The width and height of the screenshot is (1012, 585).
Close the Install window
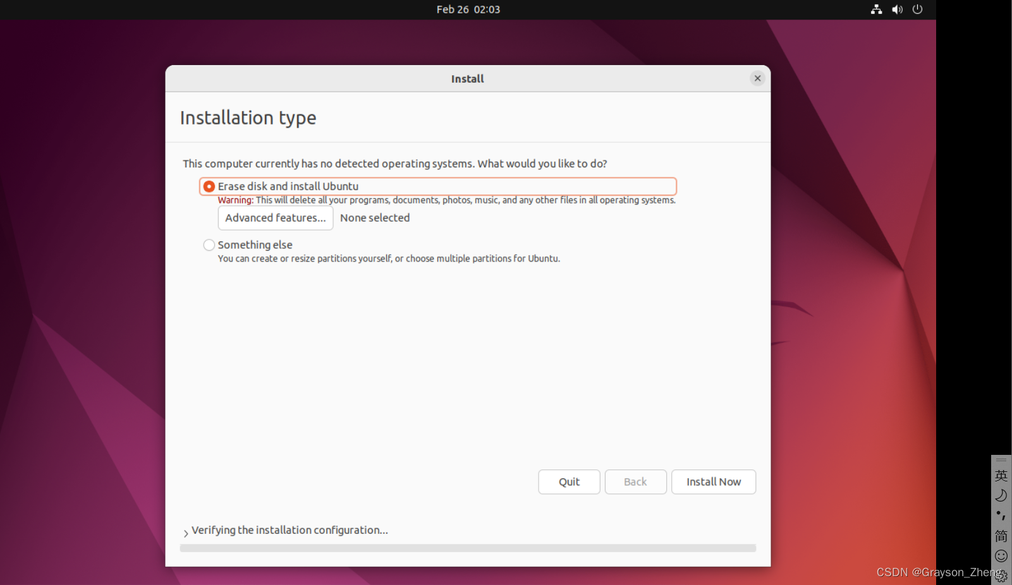pos(757,78)
